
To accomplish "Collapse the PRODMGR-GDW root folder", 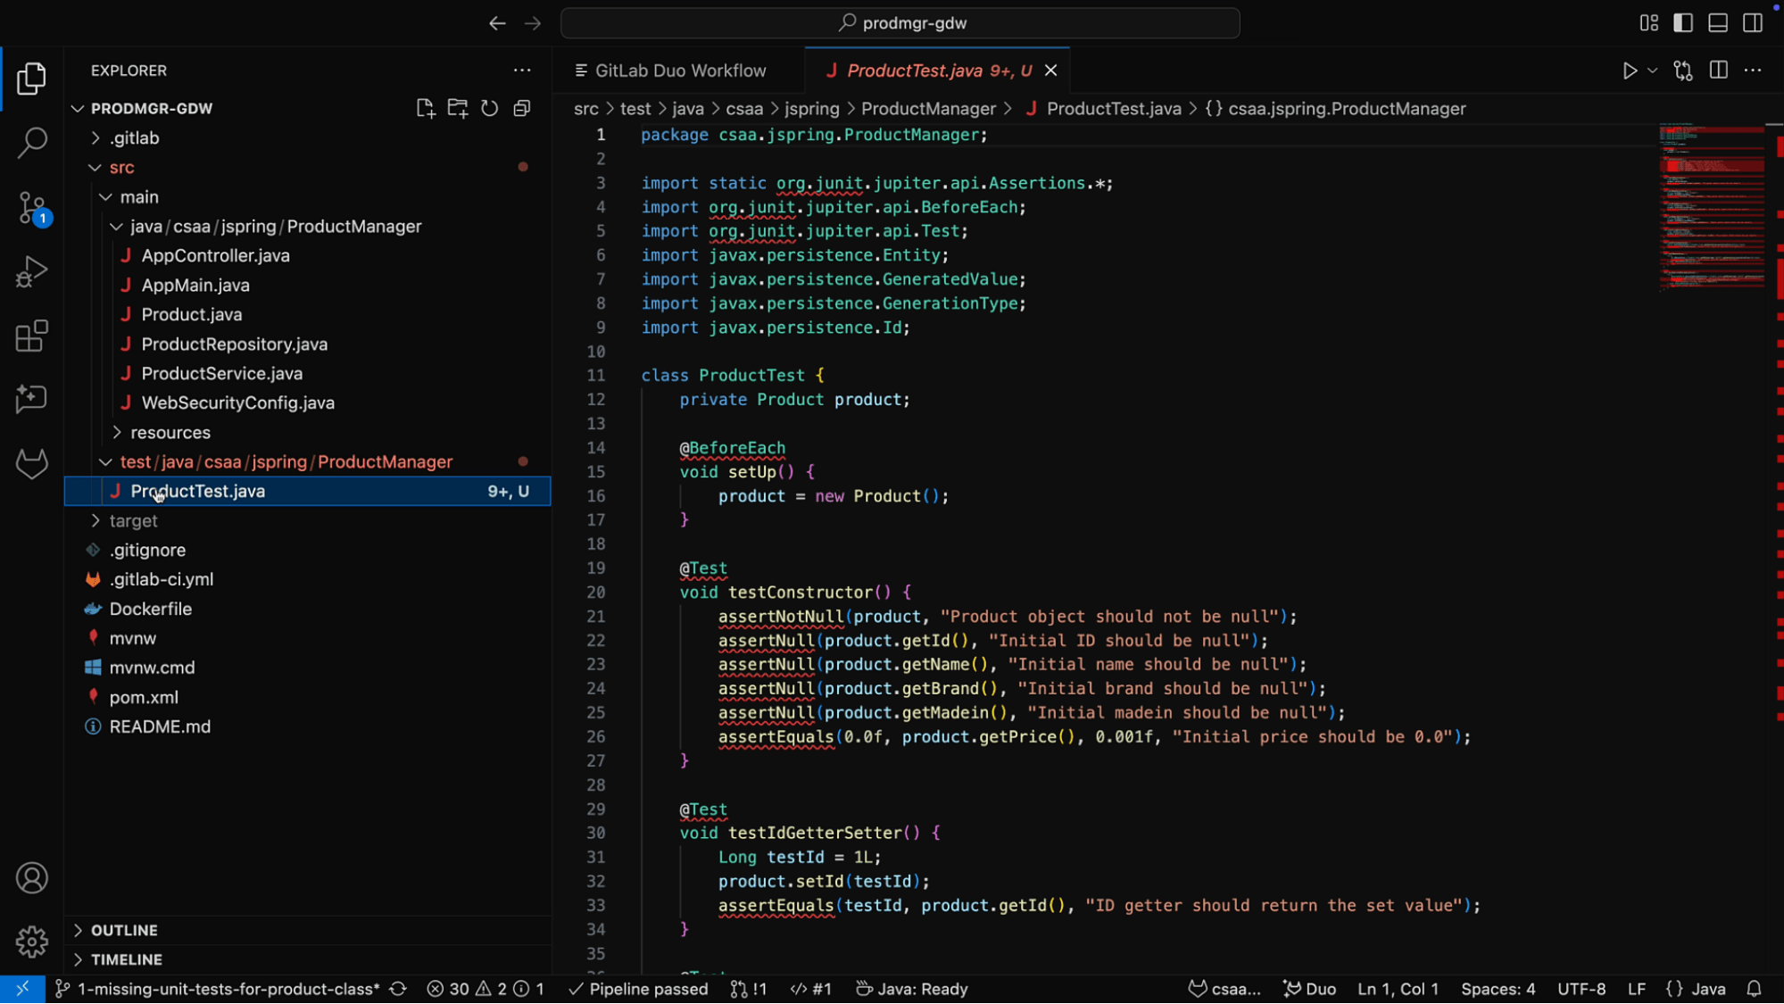I will coord(78,109).
